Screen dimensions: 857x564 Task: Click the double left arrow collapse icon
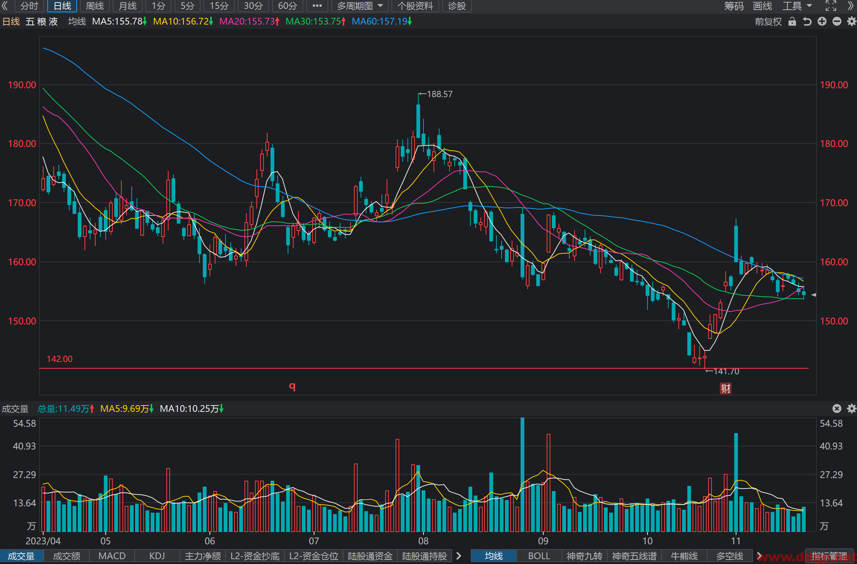[5, 6]
